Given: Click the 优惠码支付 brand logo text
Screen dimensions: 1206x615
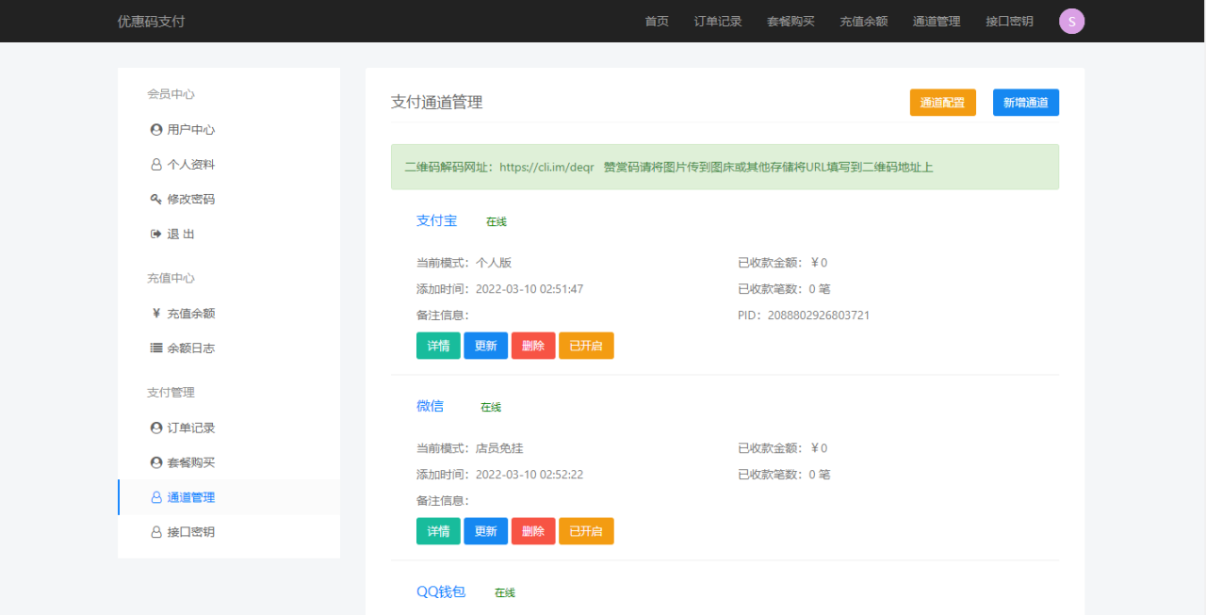Looking at the screenshot, I should tap(152, 22).
